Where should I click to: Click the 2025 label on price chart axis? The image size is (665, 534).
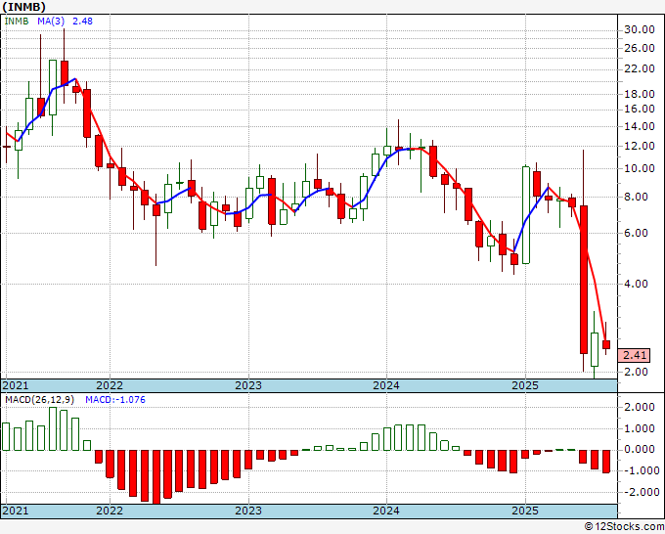click(525, 385)
